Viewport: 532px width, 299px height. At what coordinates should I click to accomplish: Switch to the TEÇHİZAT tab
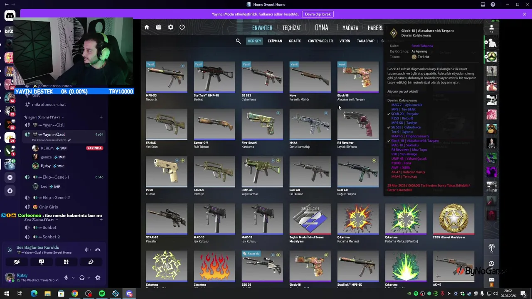(291, 28)
